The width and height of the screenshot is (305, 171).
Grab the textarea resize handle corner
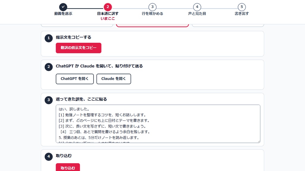point(259,141)
